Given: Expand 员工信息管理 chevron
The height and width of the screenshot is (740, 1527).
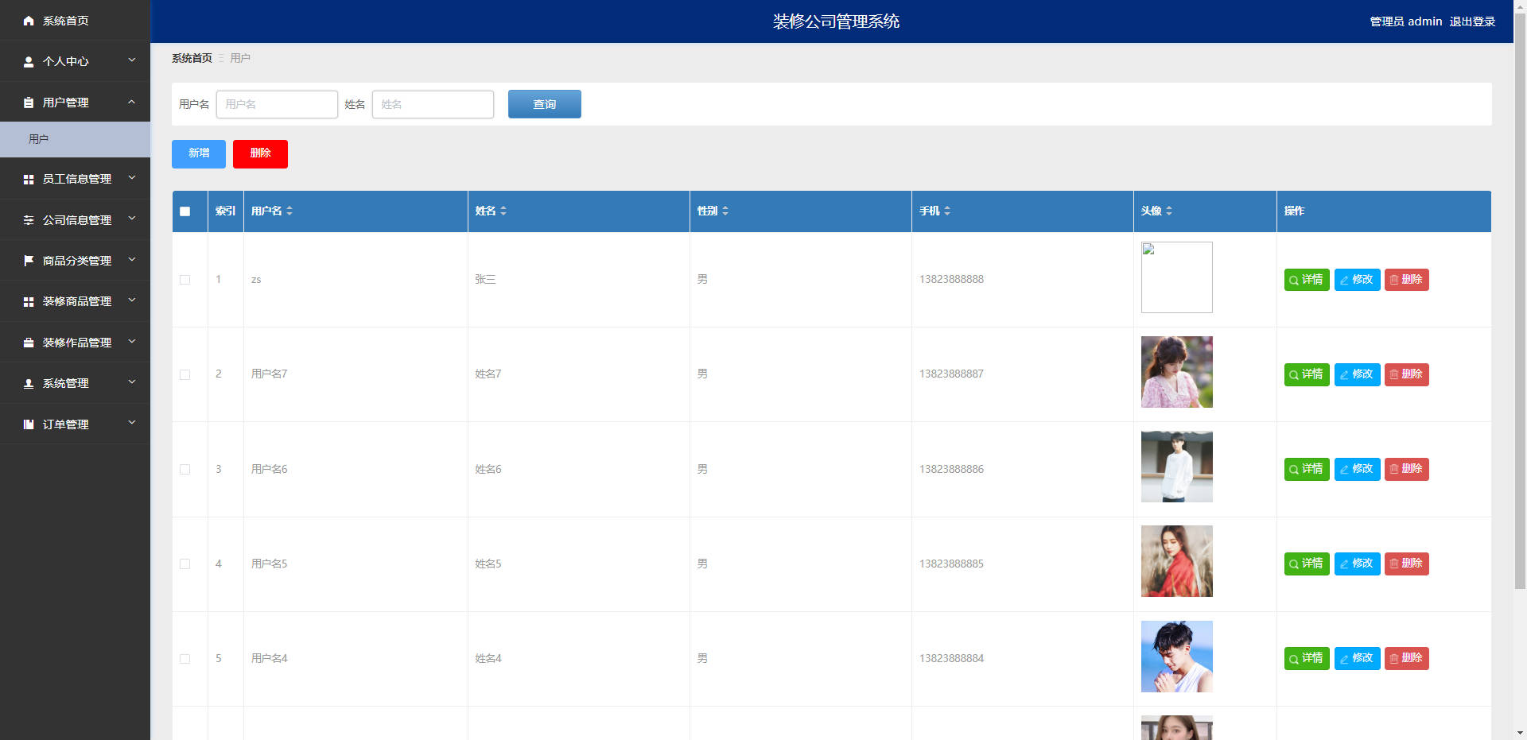Looking at the screenshot, I should point(132,178).
